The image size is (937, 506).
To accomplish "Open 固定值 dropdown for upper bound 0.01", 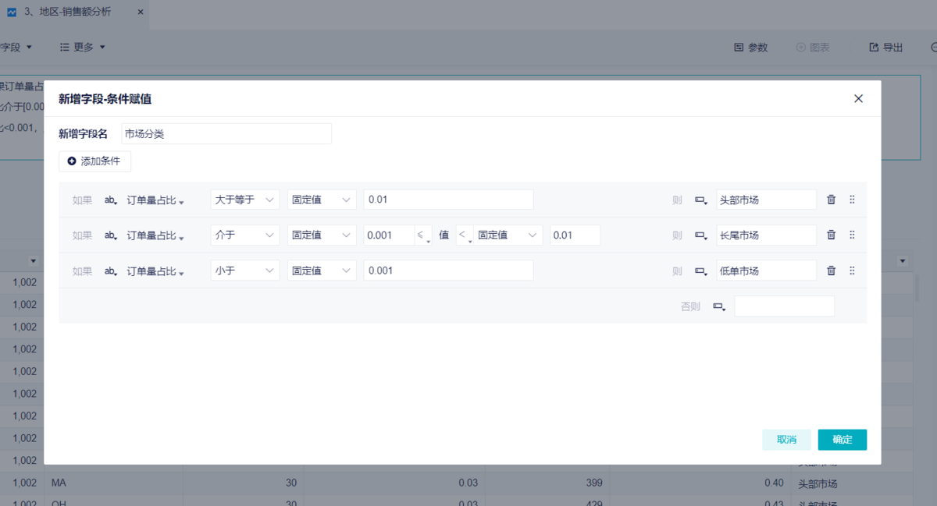I will click(508, 235).
